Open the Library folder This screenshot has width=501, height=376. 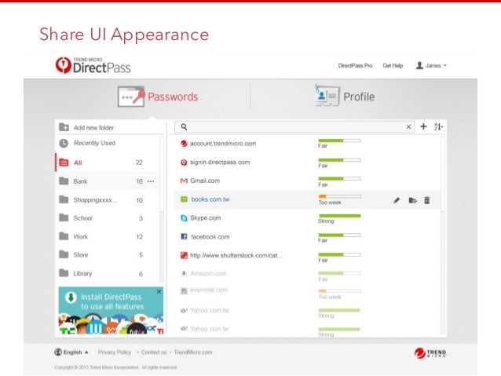point(108,273)
